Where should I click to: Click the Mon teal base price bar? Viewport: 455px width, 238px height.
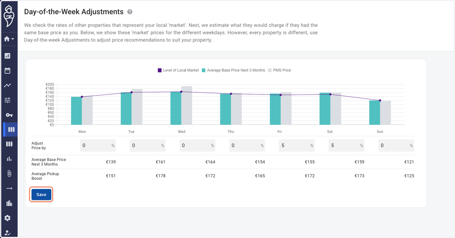(x=76, y=111)
